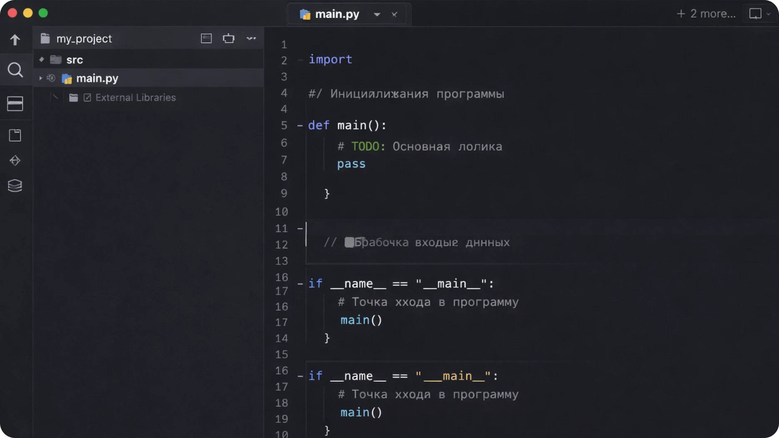Click the panel layout icon beside my_project
This screenshot has width=779, height=438.
206,39
